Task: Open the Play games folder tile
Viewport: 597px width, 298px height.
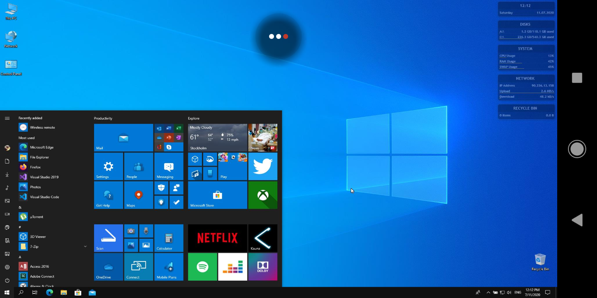Action: 233,166
